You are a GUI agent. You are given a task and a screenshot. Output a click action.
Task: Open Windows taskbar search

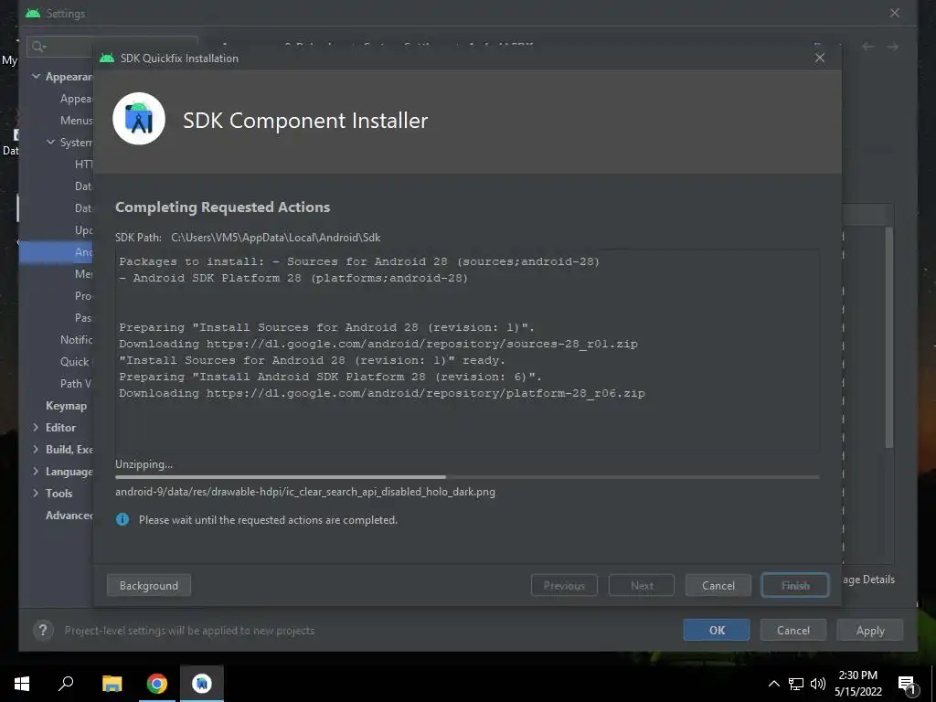(66, 684)
